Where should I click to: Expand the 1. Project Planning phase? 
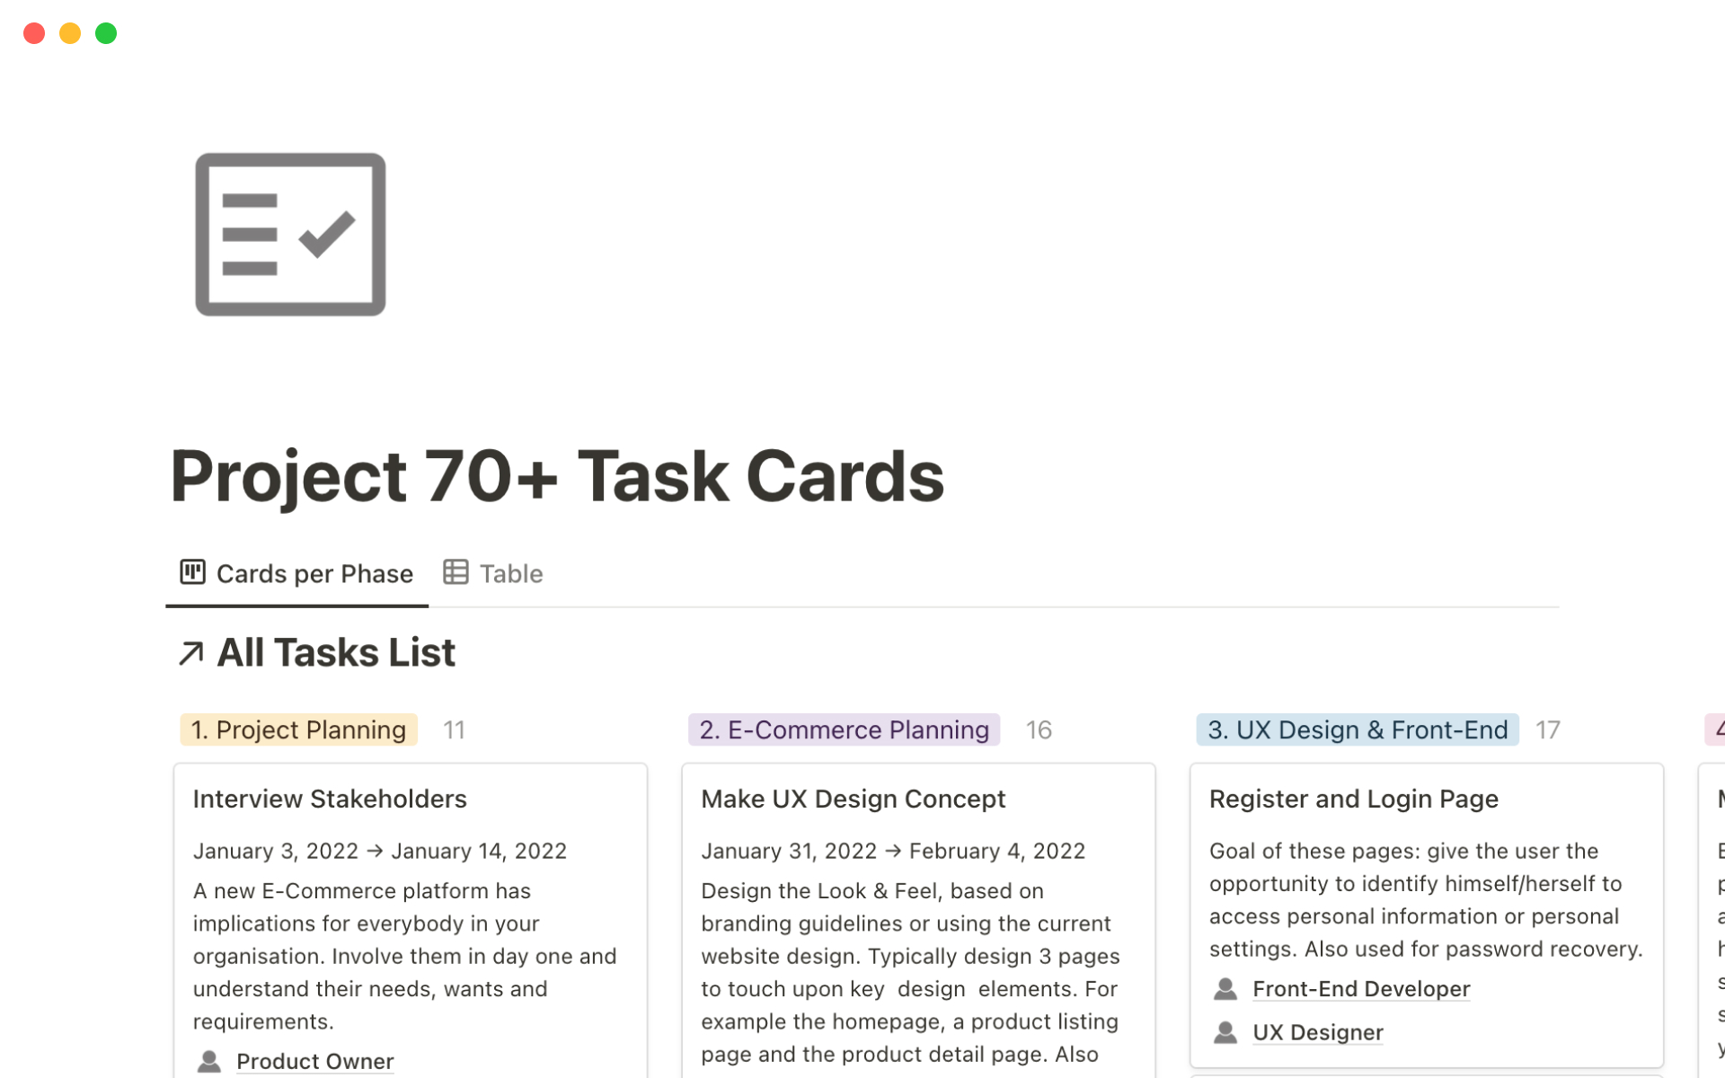click(x=296, y=729)
